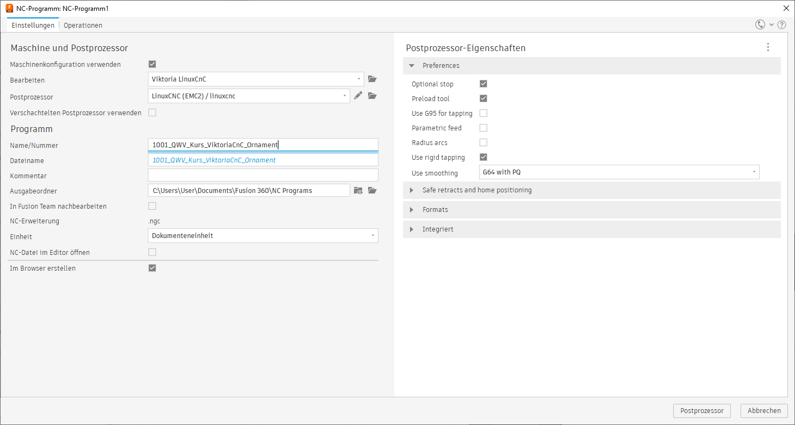Select the Einstellungen tab
This screenshot has height=425, width=795.
tap(33, 25)
